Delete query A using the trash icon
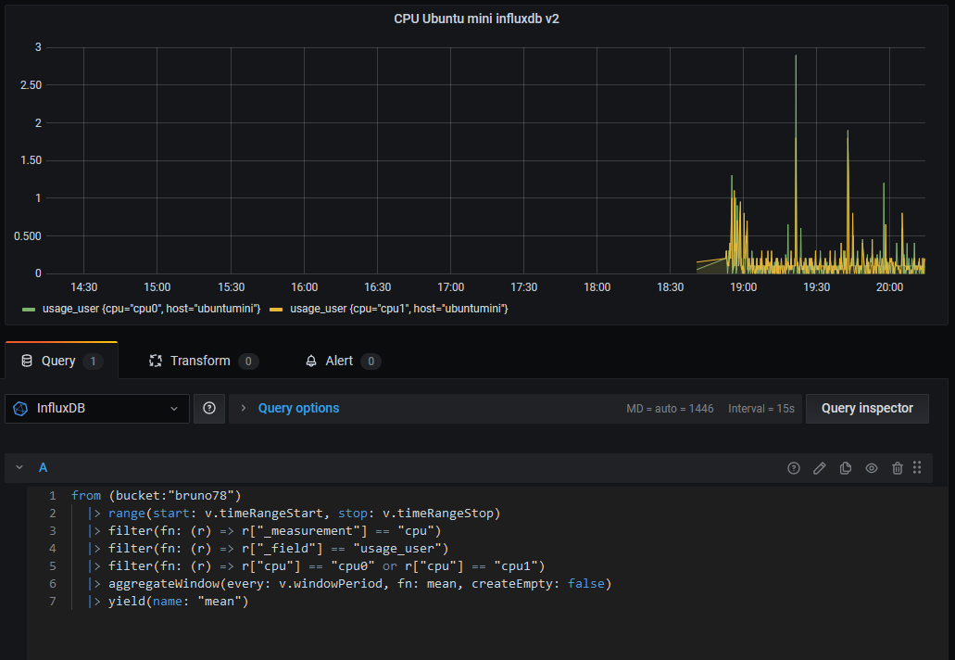This screenshot has width=955, height=660. tap(897, 468)
